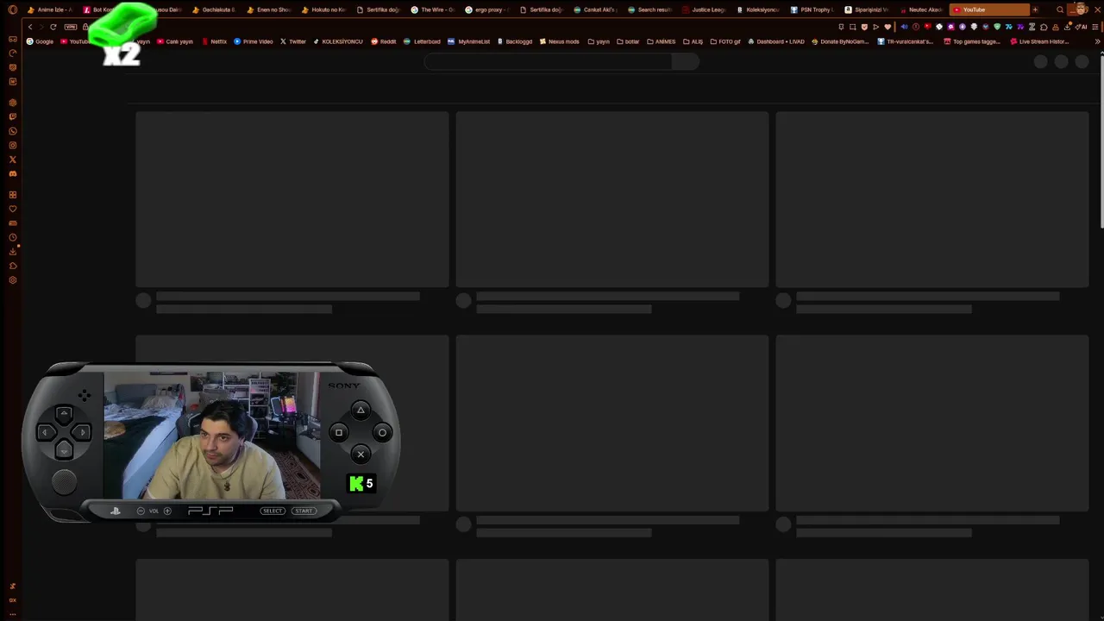1104x621 pixels.
Task: Open a new tab with plus button
Action: click(x=1035, y=9)
